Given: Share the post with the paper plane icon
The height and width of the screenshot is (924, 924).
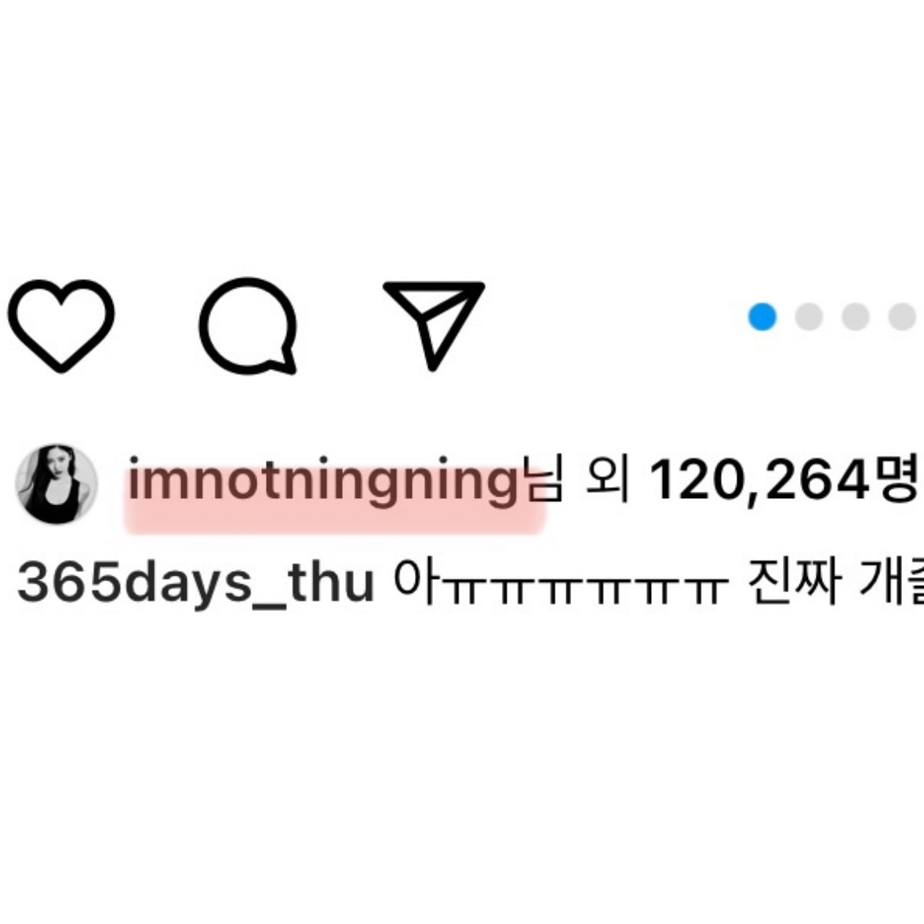Looking at the screenshot, I should [434, 326].
